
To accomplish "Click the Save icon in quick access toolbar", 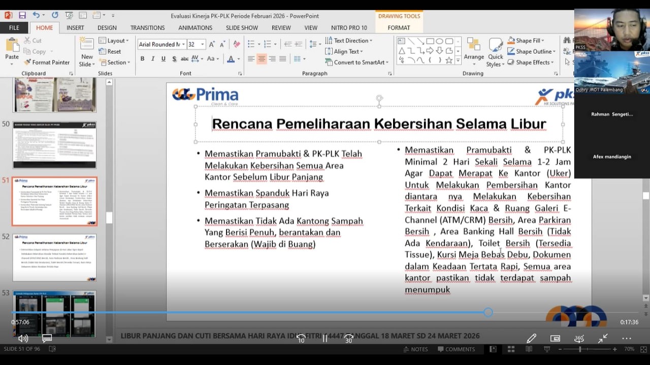I will (22, 15).
